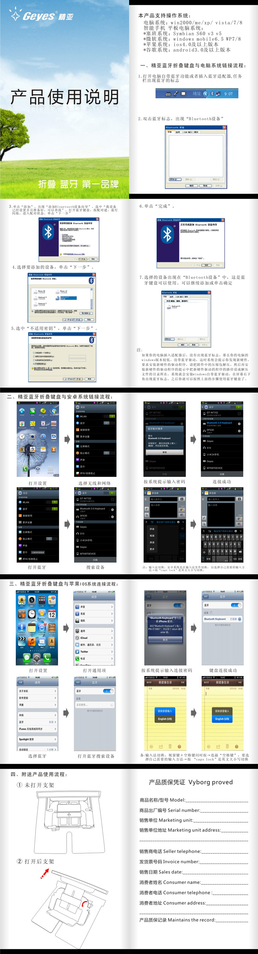Click the round chevron that expands tray icons
Screen dimensions: 258x954
coord(206,94)
